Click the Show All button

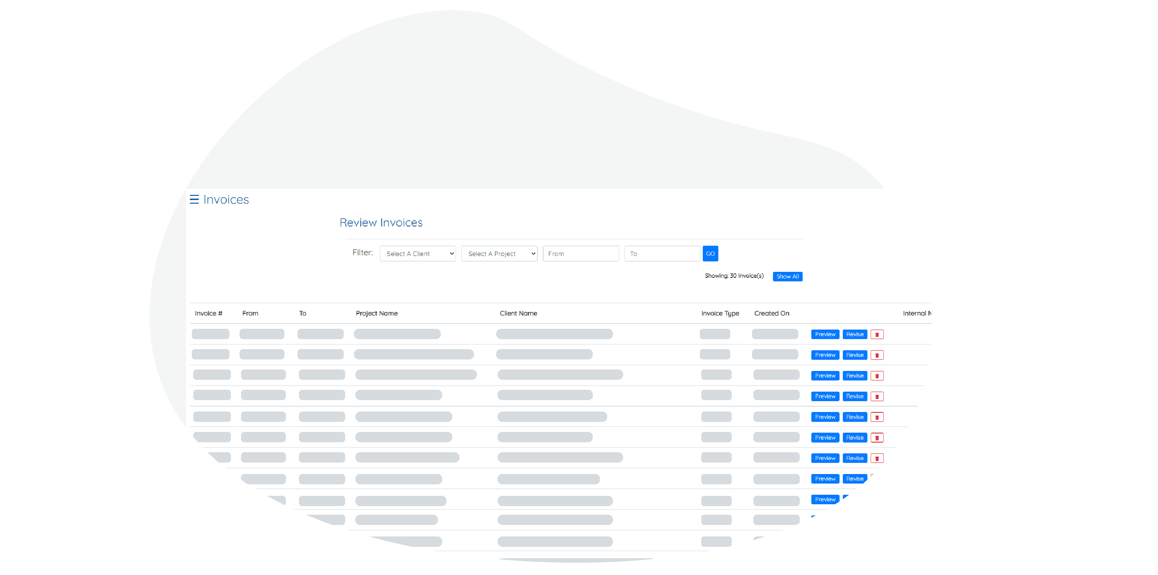pyautogui.click(x=787, y=276)
